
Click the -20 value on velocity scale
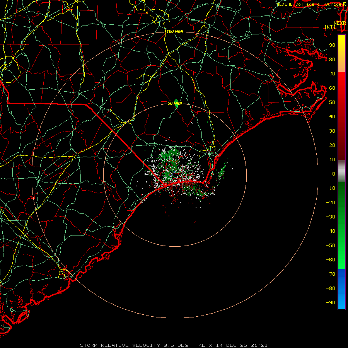tap(331, 202)
